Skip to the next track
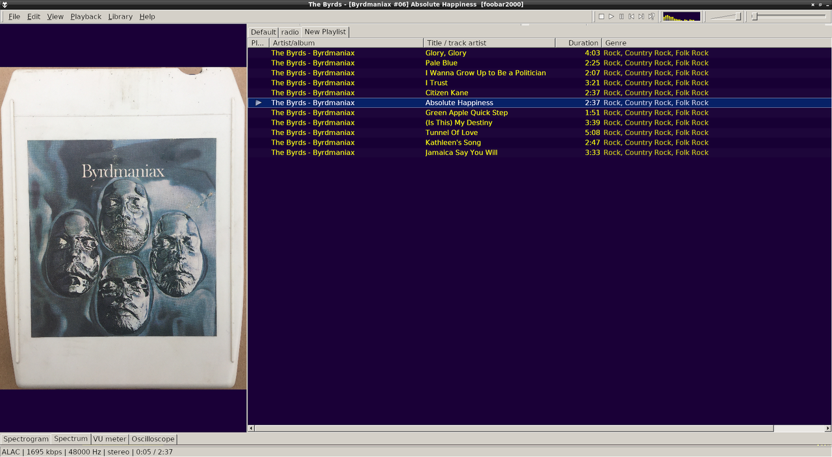This screenshot has width=832, height=457. coord(641,16)
